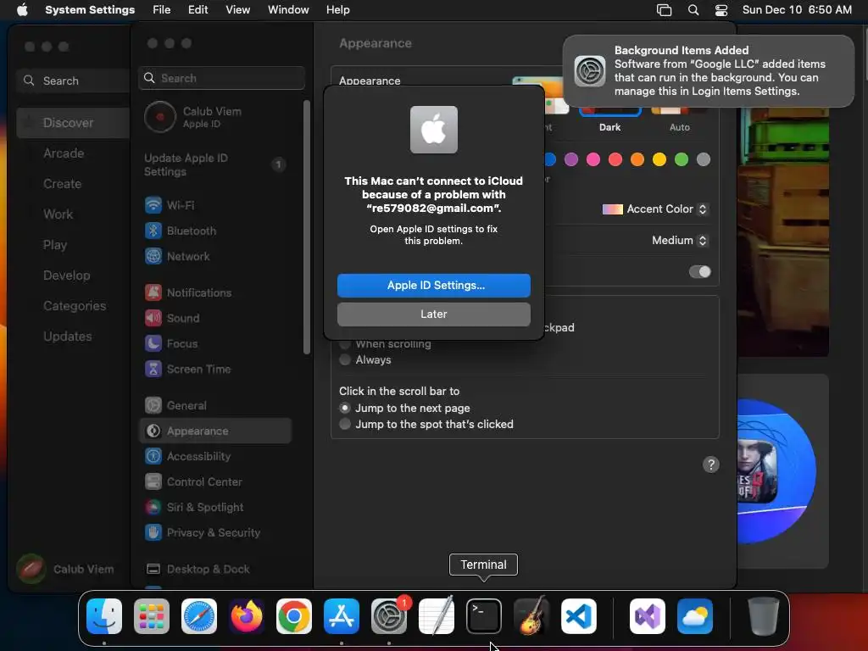Open Notifications settings in sidebar
The image size is (868, 651).
216,292
